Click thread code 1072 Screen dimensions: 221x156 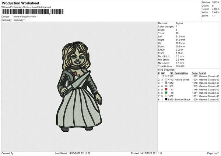[x=195, y=76]
